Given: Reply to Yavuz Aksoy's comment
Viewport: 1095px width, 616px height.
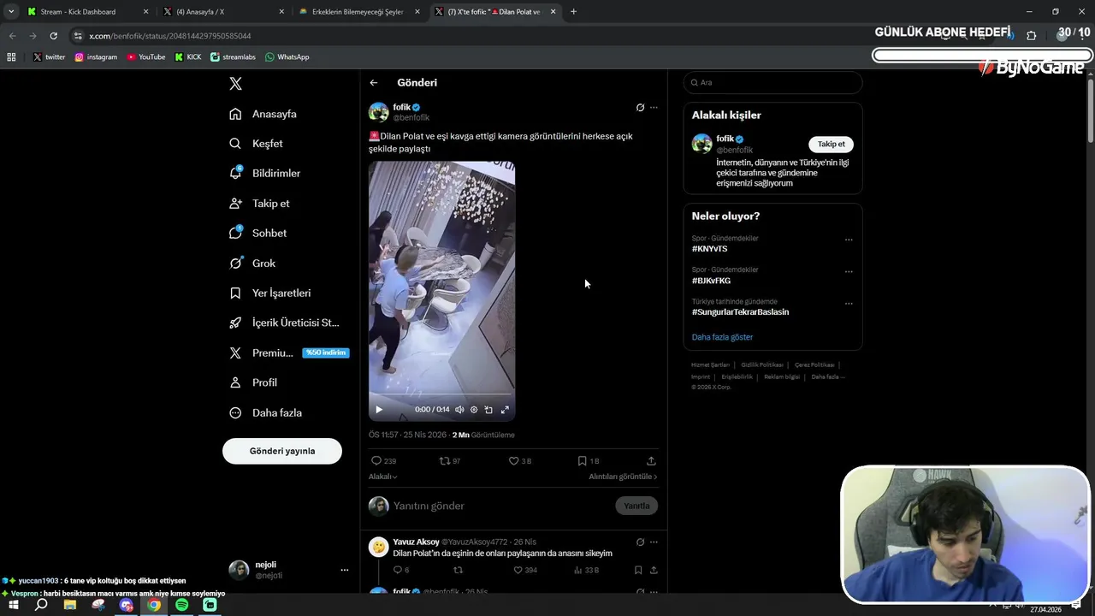Looking at the screenshot, I should tap(400, 570).
